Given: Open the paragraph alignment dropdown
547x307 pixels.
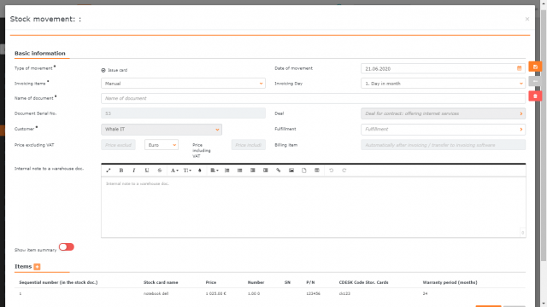Looking at the screenshot, I should point(215,171).
